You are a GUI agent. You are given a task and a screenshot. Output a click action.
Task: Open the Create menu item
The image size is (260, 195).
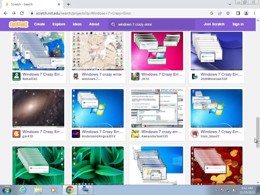pyautogui.click(x=39, y=24)
